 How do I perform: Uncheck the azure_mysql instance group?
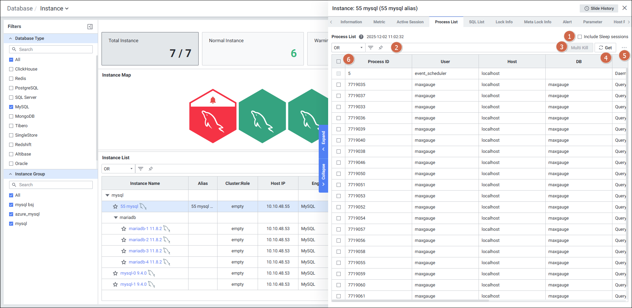[x=11, y=214]
